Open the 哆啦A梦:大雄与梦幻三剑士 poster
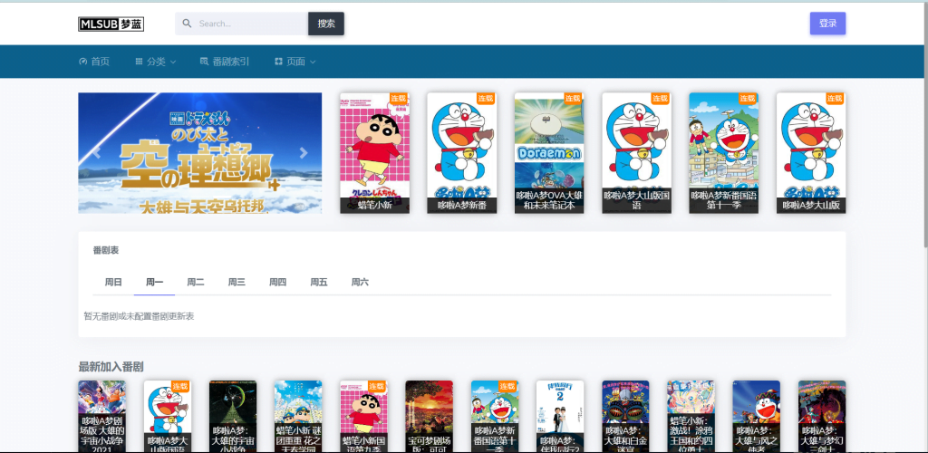928x453 pixels. click(x=822, y=417)
